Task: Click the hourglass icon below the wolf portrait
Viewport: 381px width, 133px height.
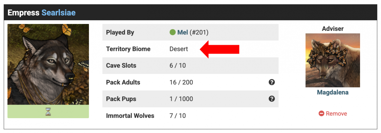Action: [x=48, y=112]
